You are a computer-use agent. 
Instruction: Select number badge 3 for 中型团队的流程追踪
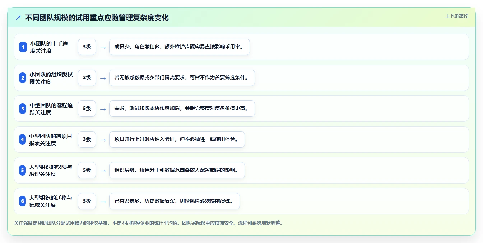(23, 109)
